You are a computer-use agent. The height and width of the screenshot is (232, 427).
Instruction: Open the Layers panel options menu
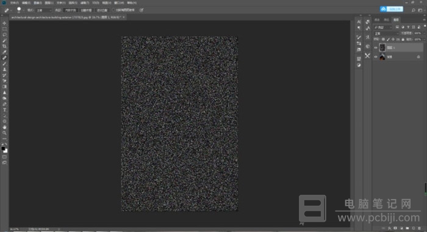coord(425,20)
